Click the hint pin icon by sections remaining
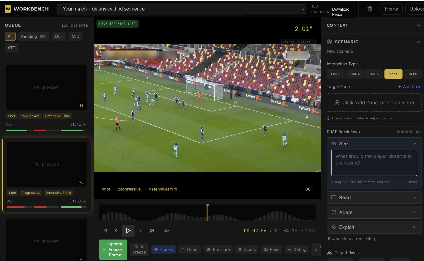Screen dimensions: 424x261 tap(329, 239)
